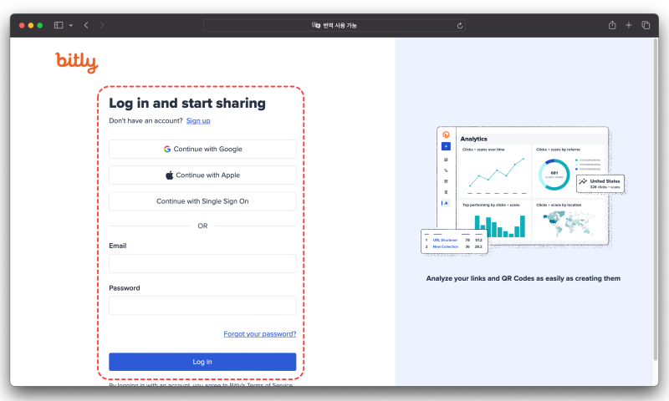Click Continue with Google button
Image resolution: width=669 pixels, height=401 pixels.
tap(202, 150)
